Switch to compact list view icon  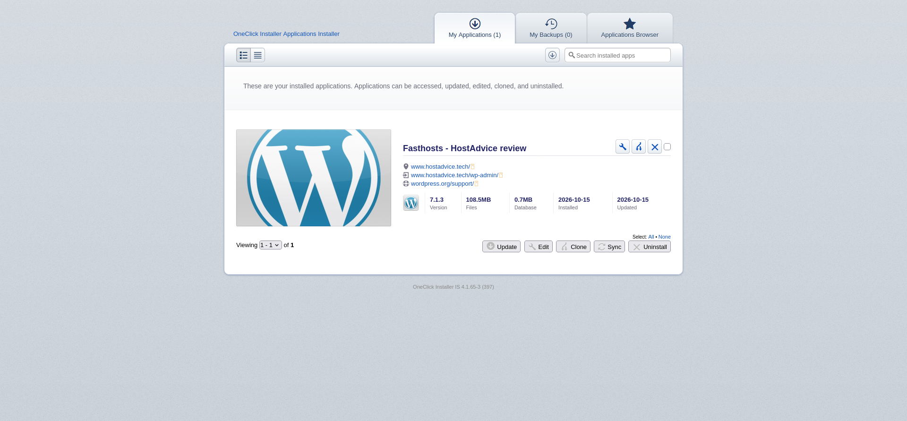coord(258,55)
